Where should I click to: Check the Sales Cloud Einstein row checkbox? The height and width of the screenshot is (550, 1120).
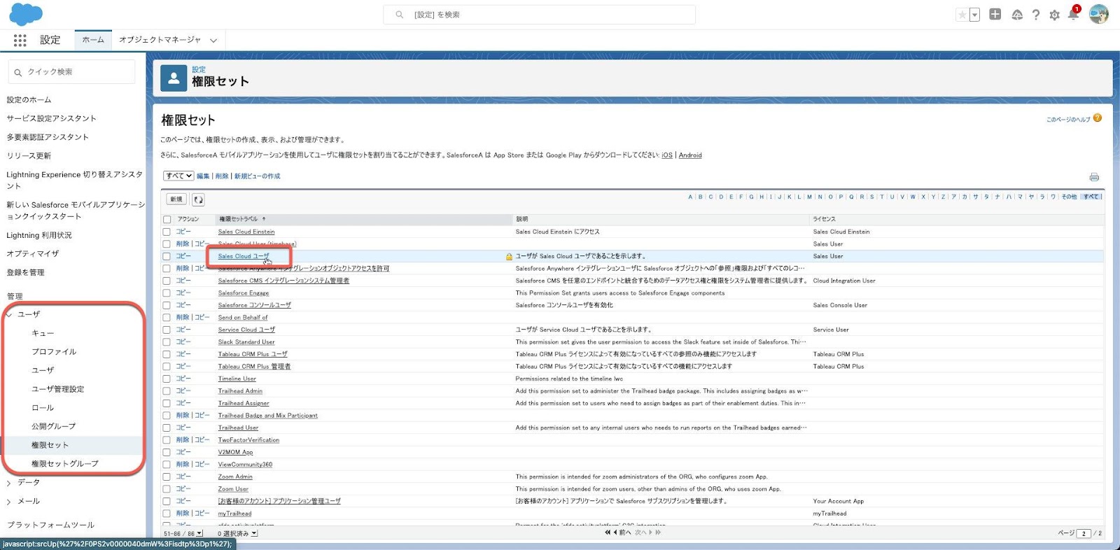(x=167, y=232)
